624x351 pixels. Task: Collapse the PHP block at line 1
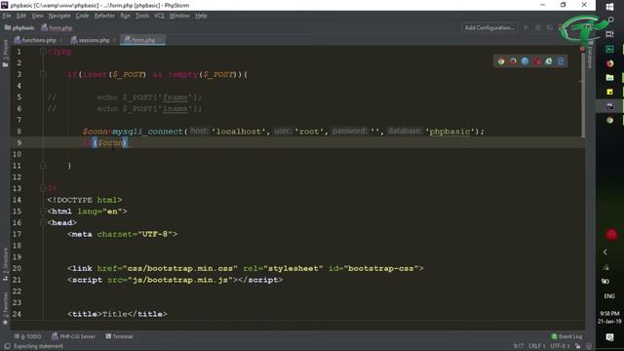pos(43,52)
